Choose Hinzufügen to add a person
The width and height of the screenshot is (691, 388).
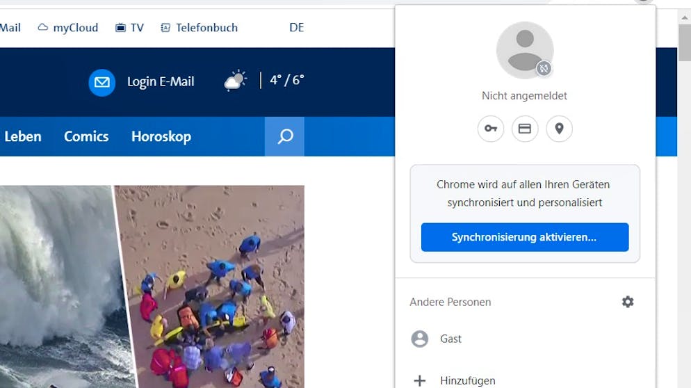(524, 380)
